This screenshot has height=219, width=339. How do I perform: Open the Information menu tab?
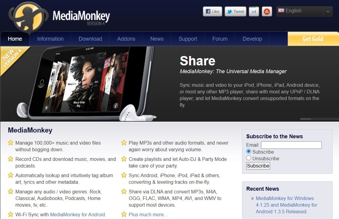50,39
